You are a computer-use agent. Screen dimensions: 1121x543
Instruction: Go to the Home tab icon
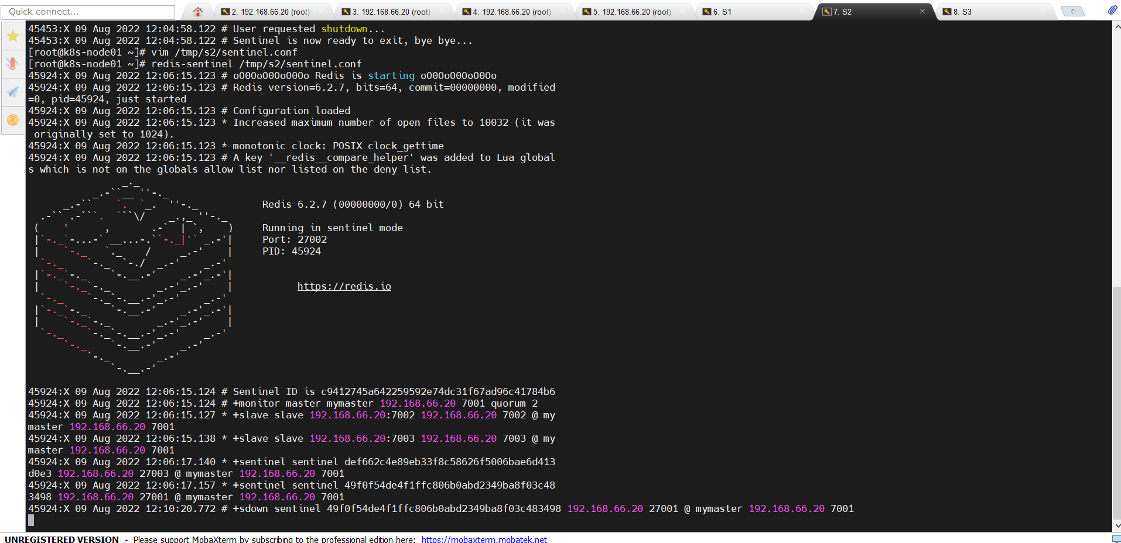coord(198,12)
